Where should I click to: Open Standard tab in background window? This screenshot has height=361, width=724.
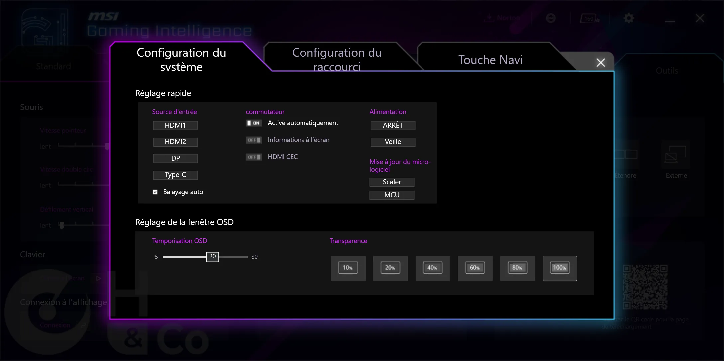tap(54, 66)
